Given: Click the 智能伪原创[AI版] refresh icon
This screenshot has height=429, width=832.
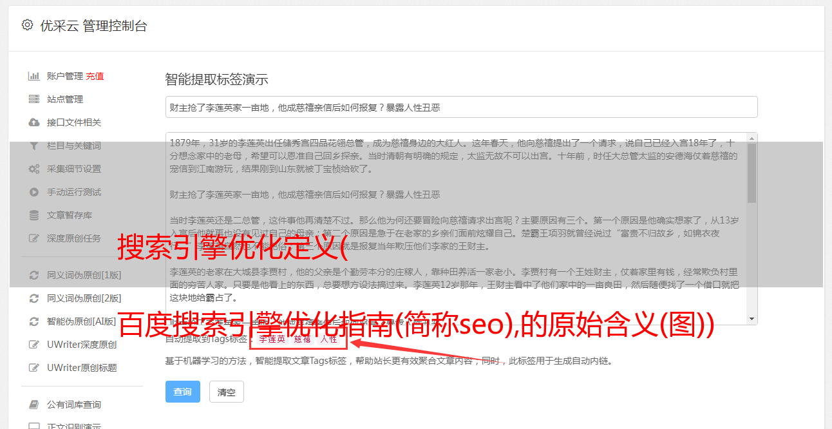Looking at the screenshot, I should click(x=34, y=321).
